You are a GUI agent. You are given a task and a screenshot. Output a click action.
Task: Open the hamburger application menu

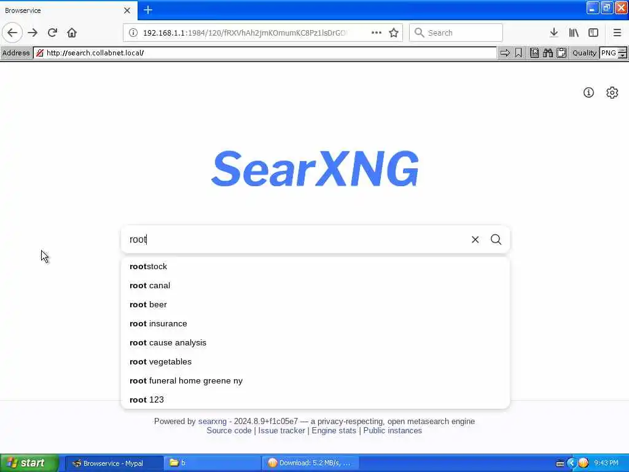click(617, 33)
